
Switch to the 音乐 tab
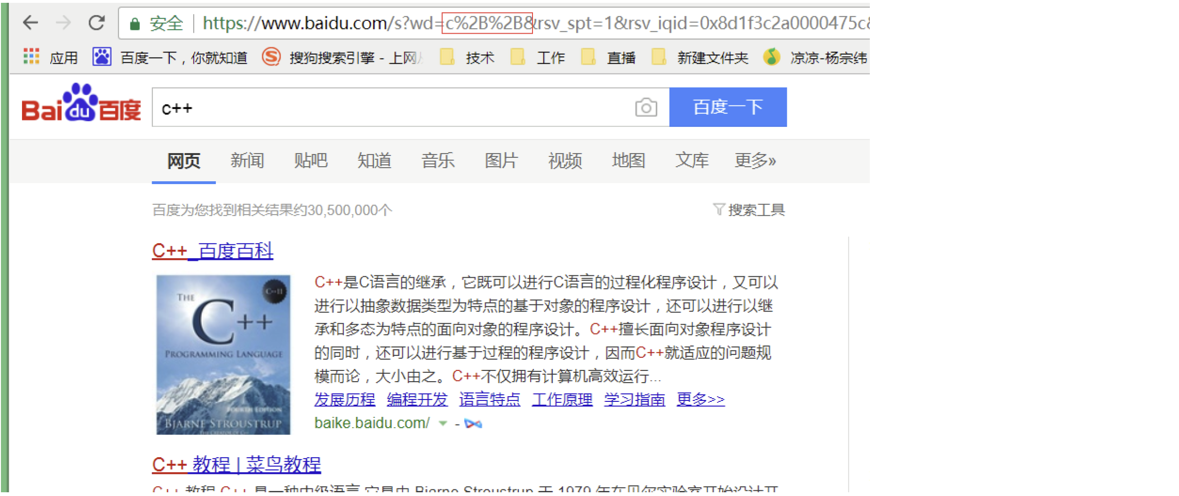click(438, 161)
